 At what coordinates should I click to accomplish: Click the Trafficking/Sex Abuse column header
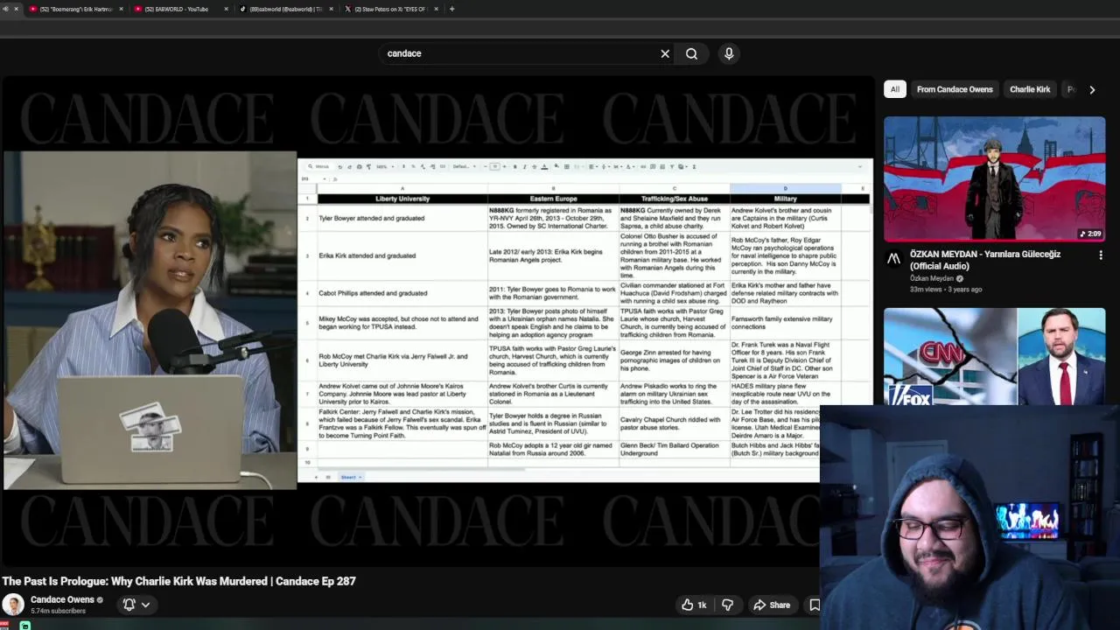coord(674,199)
